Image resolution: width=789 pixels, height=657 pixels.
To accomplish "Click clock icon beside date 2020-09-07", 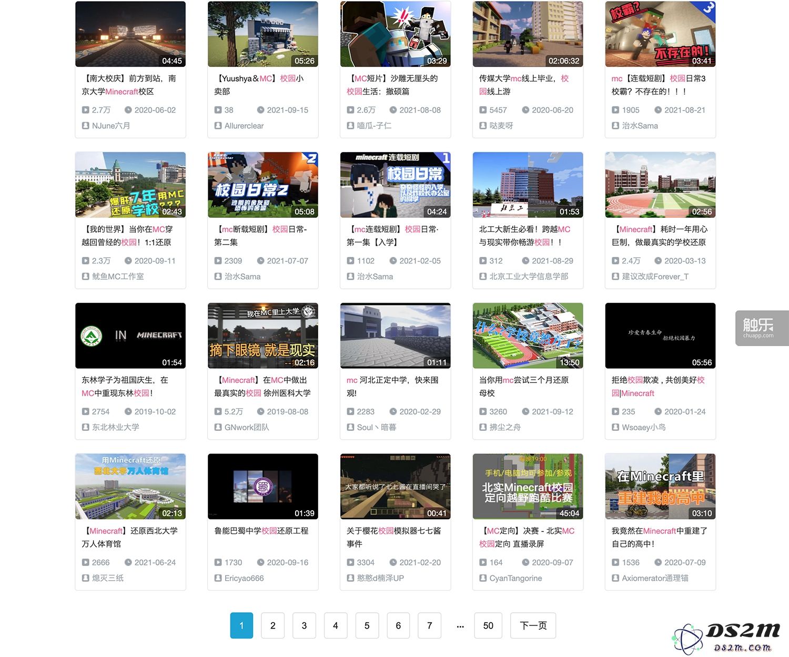I will pyautogui.click(x=525, y=563).
